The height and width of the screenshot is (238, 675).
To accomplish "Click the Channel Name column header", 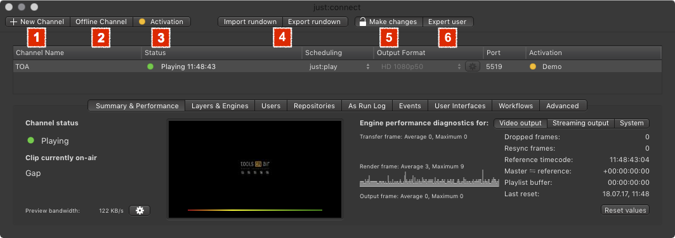I will pyautogui.click(x=77, y=53).
